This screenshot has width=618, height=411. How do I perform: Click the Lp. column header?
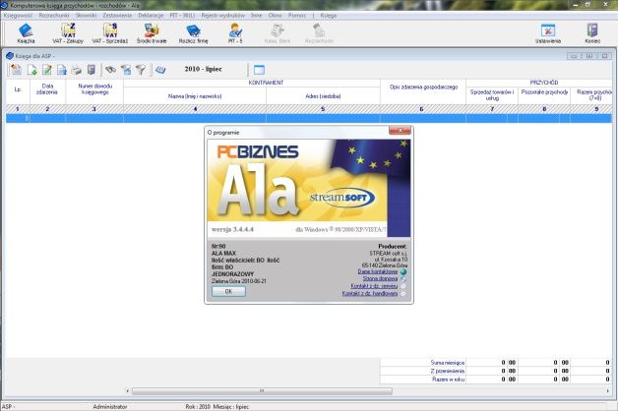[x=18, y=89]
